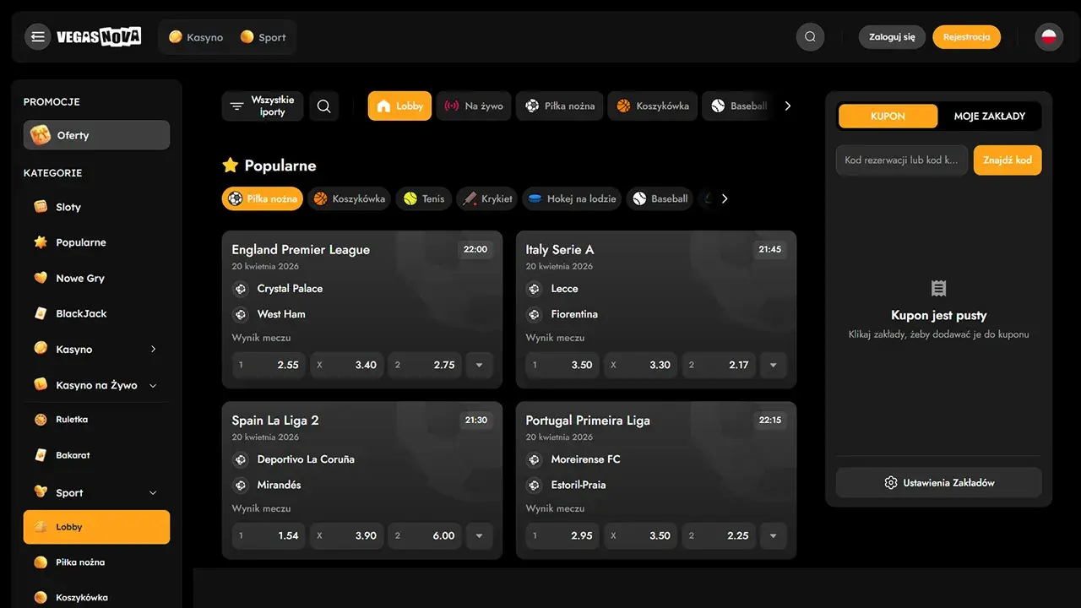Viewport: 1081px width, 608px height.
Task: Open the Wszystkie sporty filter
Action: tap(263, 106)
